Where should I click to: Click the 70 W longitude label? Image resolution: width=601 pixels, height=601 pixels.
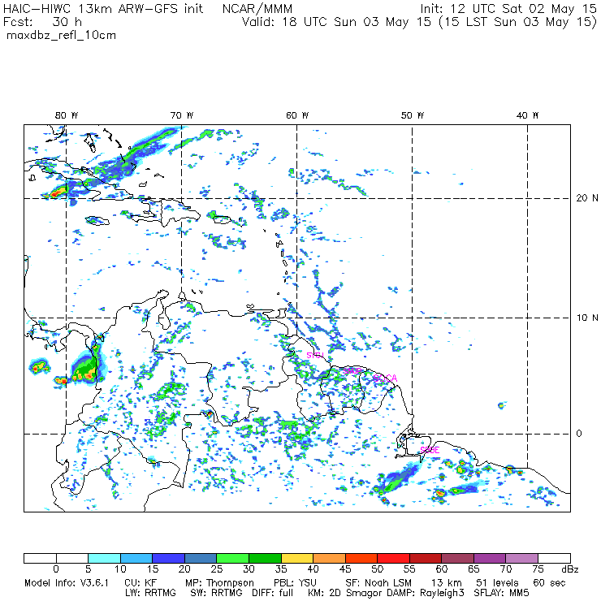click(182, 115)
